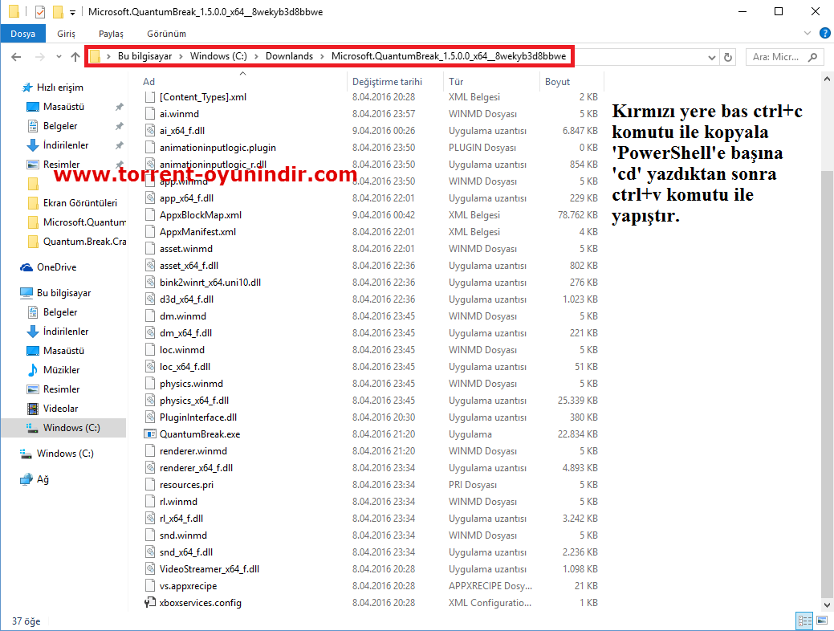Screen dimensions: 834x631
Task: Switch to large thumbnails view icon
Action: click(x=821, y=621)
